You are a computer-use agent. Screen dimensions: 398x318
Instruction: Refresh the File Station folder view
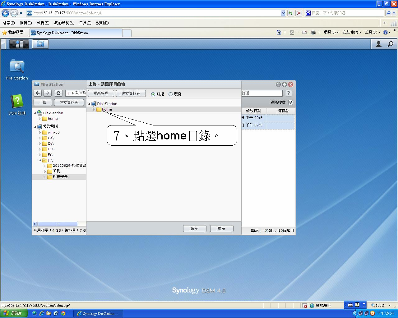pyautogui.click(x=58, y=93)
